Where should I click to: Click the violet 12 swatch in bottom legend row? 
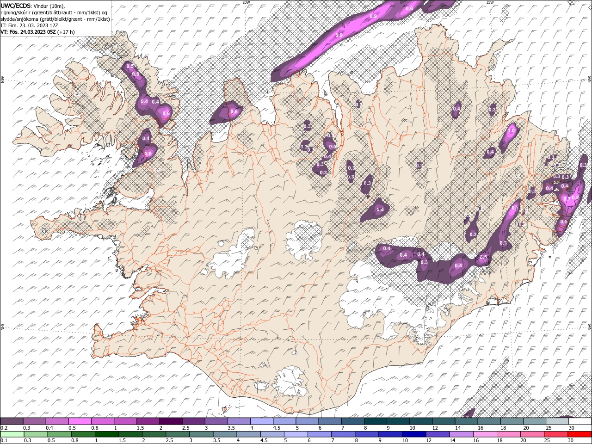[x=438, y=434]
